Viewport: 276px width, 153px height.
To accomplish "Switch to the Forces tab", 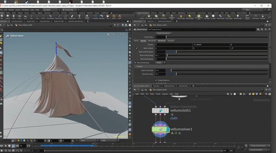I will (x=143, y=41).
